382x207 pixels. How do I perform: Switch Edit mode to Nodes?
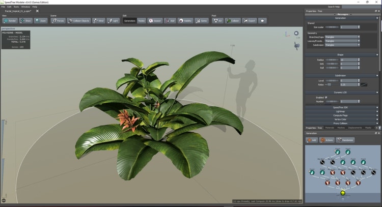click(141, 21)
